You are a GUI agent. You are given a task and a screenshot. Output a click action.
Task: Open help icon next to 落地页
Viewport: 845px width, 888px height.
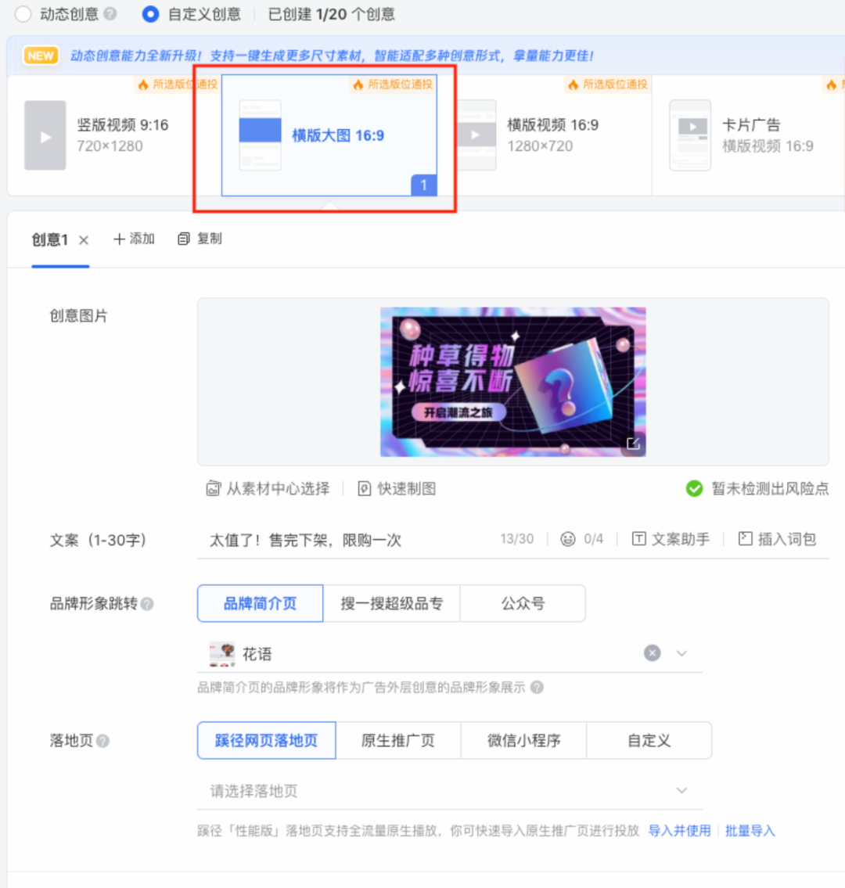point(102,740)
